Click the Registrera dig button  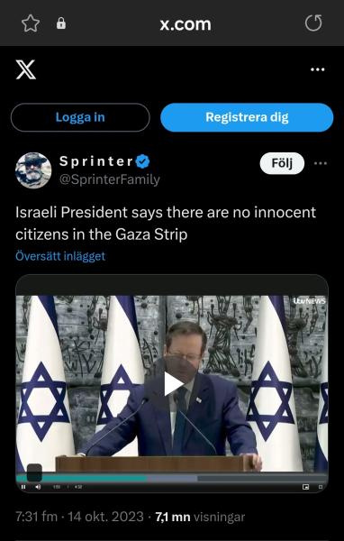click(247, 117)
